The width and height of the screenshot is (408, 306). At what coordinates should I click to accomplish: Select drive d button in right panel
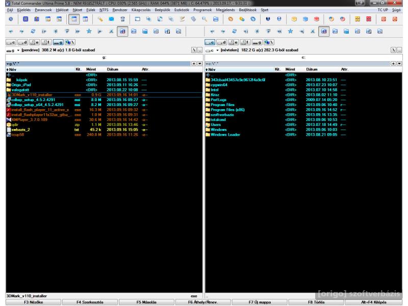[221, 42]
